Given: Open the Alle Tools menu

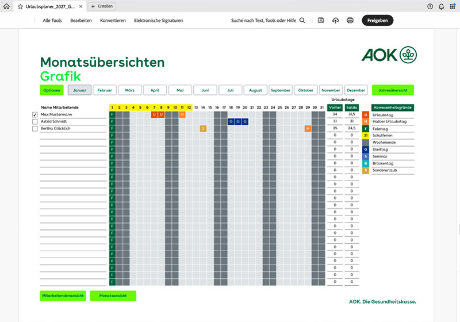Looking at the screenshot, I should coord(52,20).
